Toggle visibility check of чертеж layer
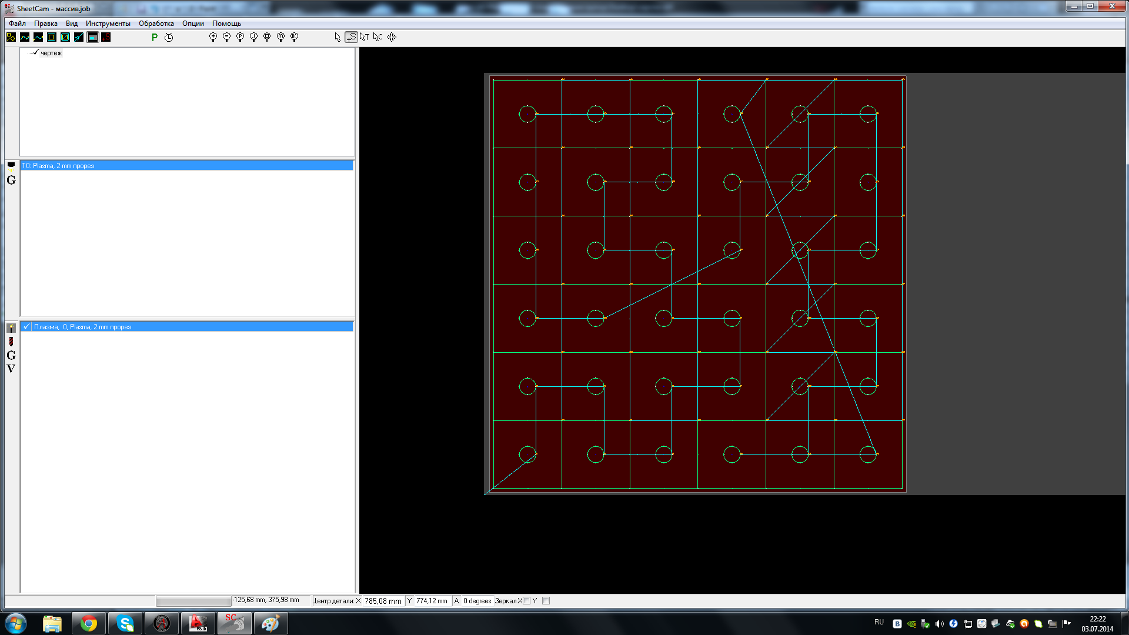This screenshot has width=1129, height=635. [36, 53]
